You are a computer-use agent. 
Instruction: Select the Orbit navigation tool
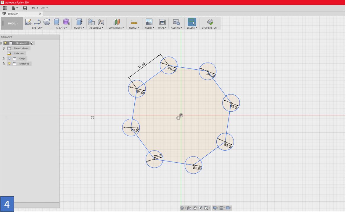182,208
